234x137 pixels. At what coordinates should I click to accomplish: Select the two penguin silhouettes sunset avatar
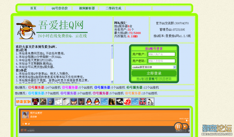(112, 102)
